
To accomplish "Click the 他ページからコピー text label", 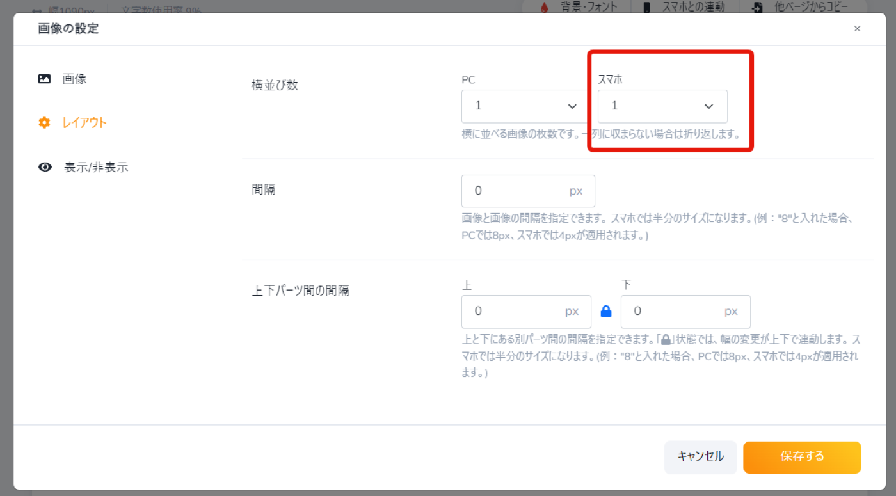I will click(811, 7).
